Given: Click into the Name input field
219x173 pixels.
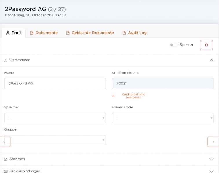Looking at the screenshot, I should click(x=55, y=84).
